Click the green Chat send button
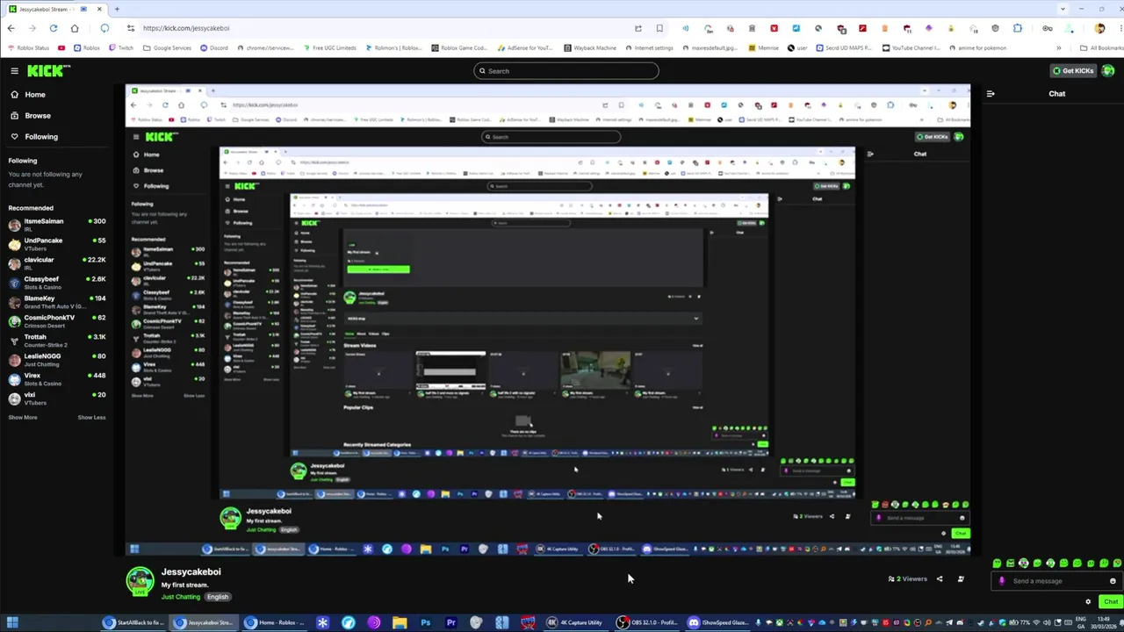This screenshot has width=1124, height=632. tap(1110, 602)
